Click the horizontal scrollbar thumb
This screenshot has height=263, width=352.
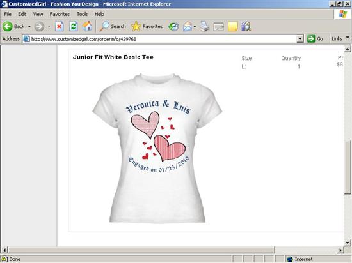[141, 250]
